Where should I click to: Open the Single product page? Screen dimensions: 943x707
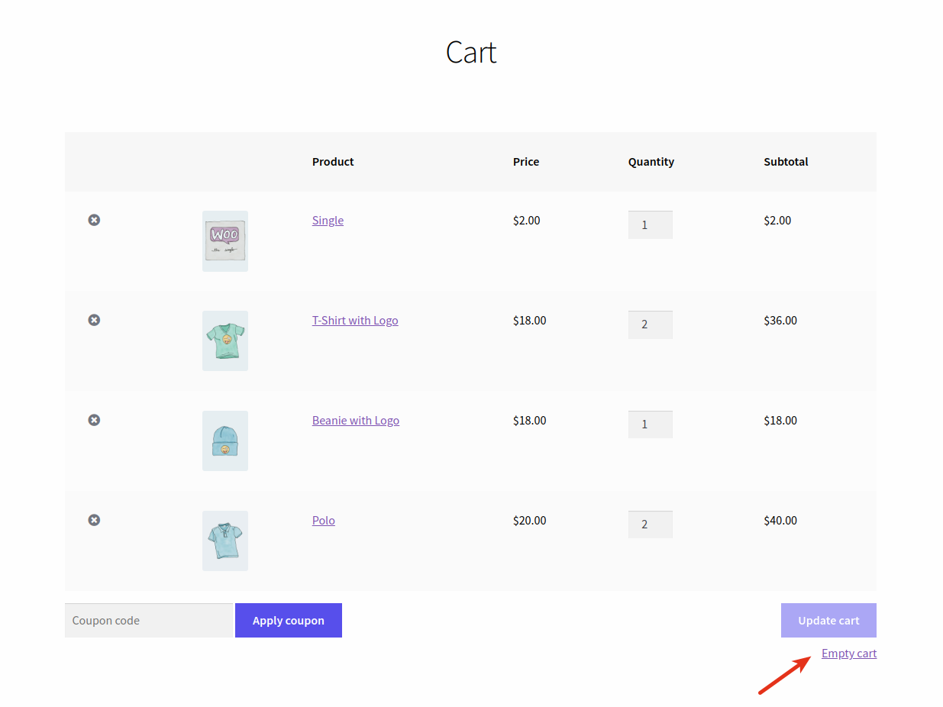(x=328, y=220)
